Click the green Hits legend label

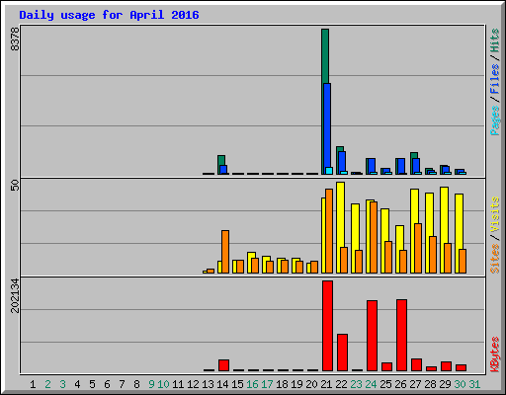(494, 40)
